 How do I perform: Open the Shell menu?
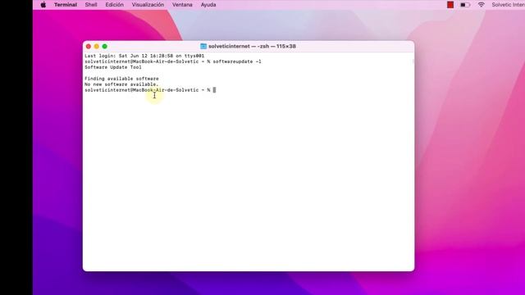(x=91, y=5)
